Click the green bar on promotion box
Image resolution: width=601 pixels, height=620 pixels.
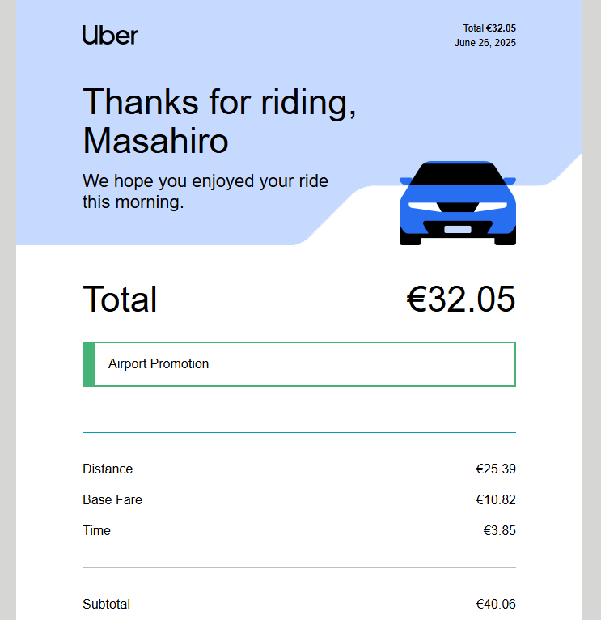click(x=89, y=363)
